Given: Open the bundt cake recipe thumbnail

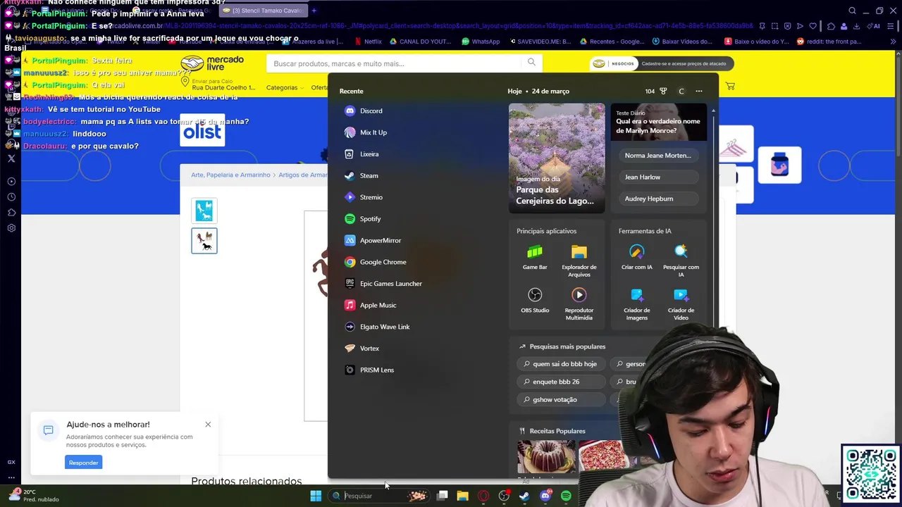Looking at the screenshot, I should point(546,456).
